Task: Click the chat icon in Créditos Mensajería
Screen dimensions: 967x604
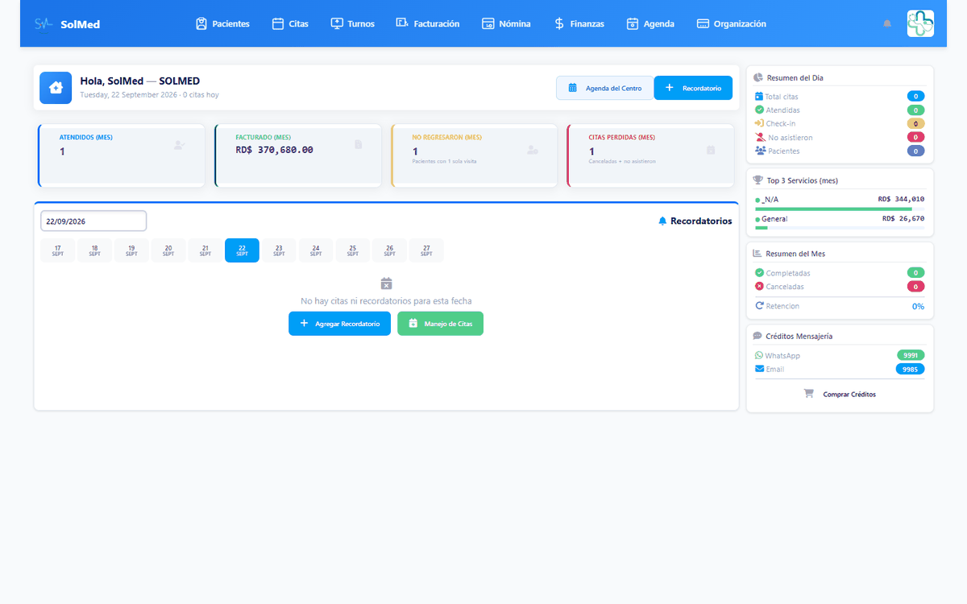Action: [x=757, y=336]
